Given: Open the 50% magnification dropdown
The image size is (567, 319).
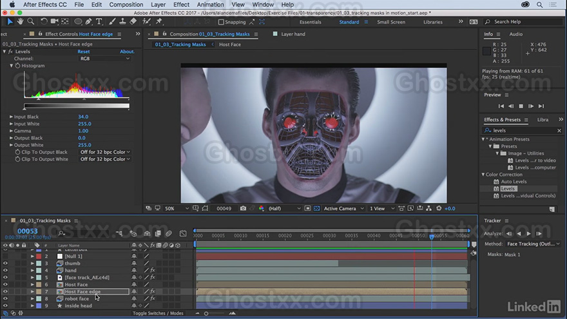Looking at the screenshot, I should pos(177,208).
